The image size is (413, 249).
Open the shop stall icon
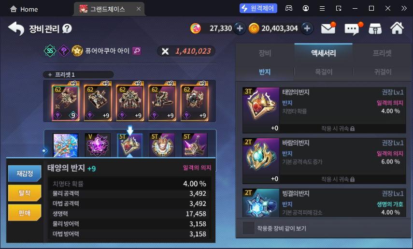(375, 29)
